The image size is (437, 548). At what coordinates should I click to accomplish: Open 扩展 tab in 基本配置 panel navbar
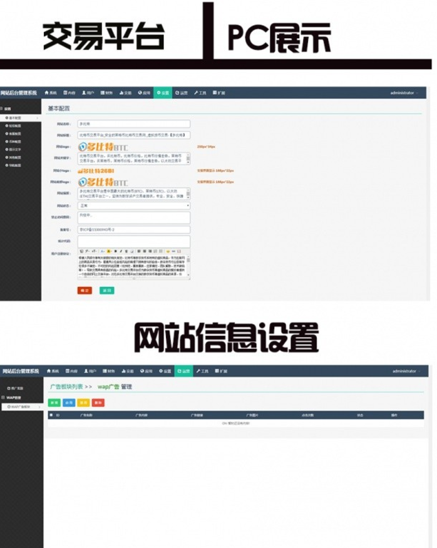pos(218,93)
